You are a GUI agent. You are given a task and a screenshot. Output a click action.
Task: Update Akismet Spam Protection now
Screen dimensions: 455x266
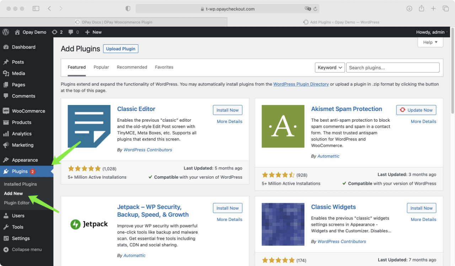pos(416,110)
